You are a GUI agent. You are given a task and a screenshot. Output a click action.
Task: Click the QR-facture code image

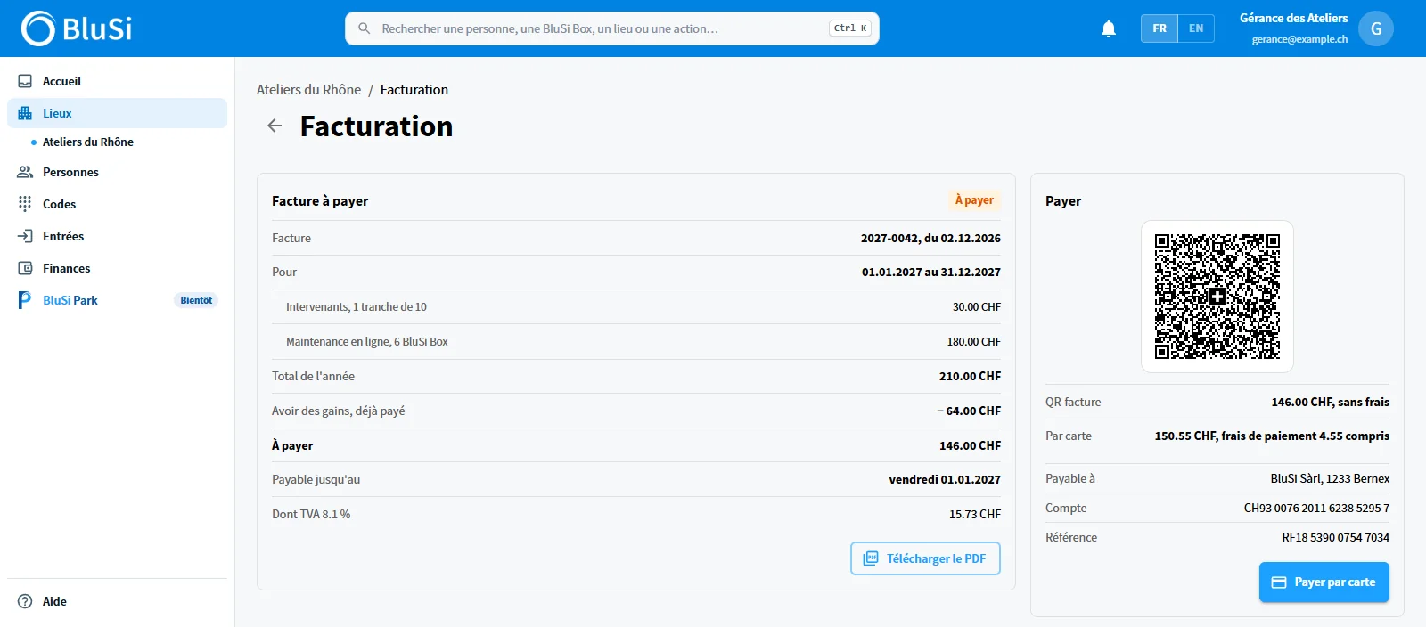click(x=1217, y=297)
